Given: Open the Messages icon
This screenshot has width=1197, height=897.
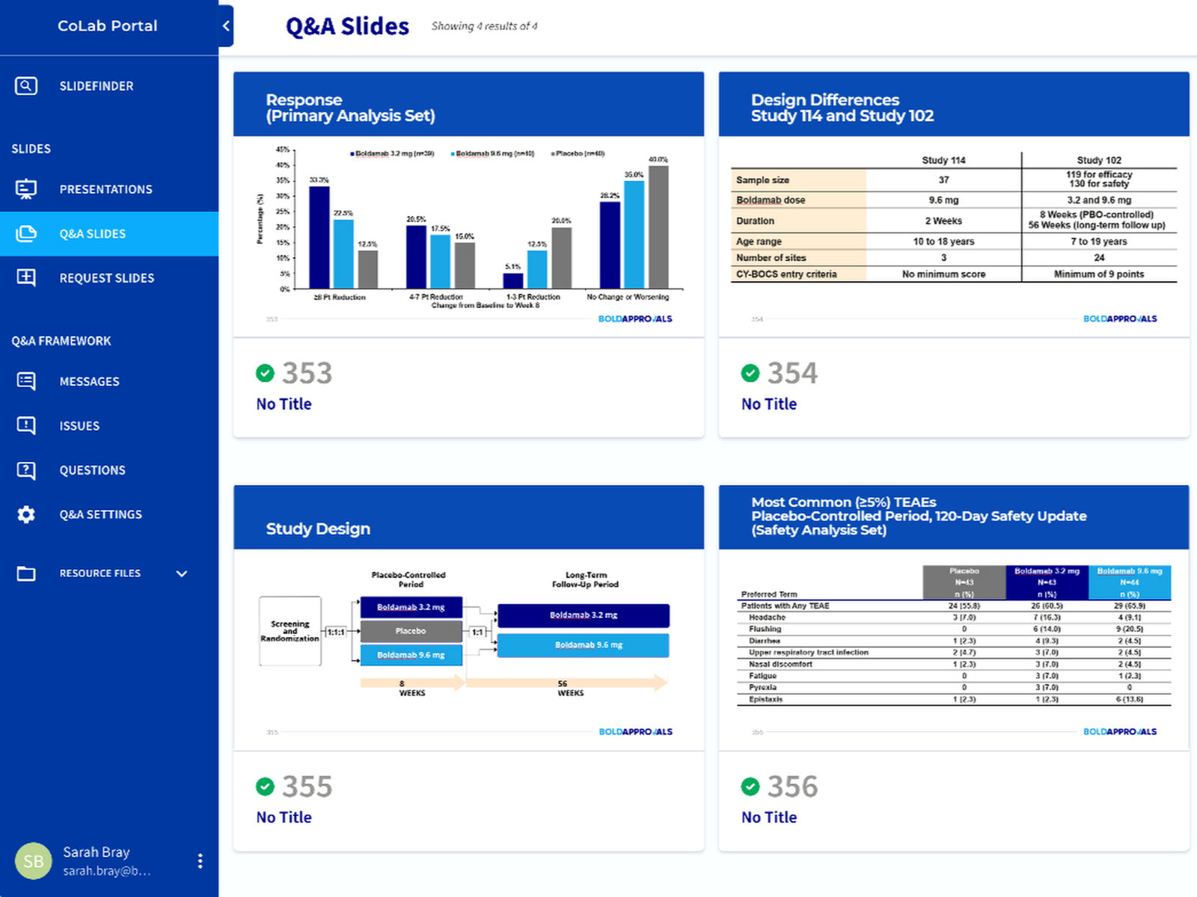Looking at the screenshot, I should point(26,381).
